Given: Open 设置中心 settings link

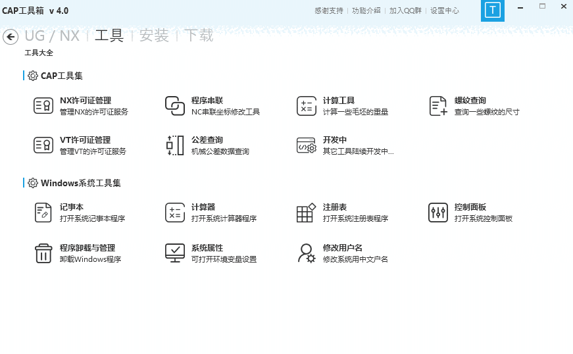Looking at the screenshot, I should click(445, 11).
